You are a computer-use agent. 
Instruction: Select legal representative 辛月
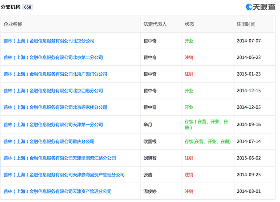148,125
